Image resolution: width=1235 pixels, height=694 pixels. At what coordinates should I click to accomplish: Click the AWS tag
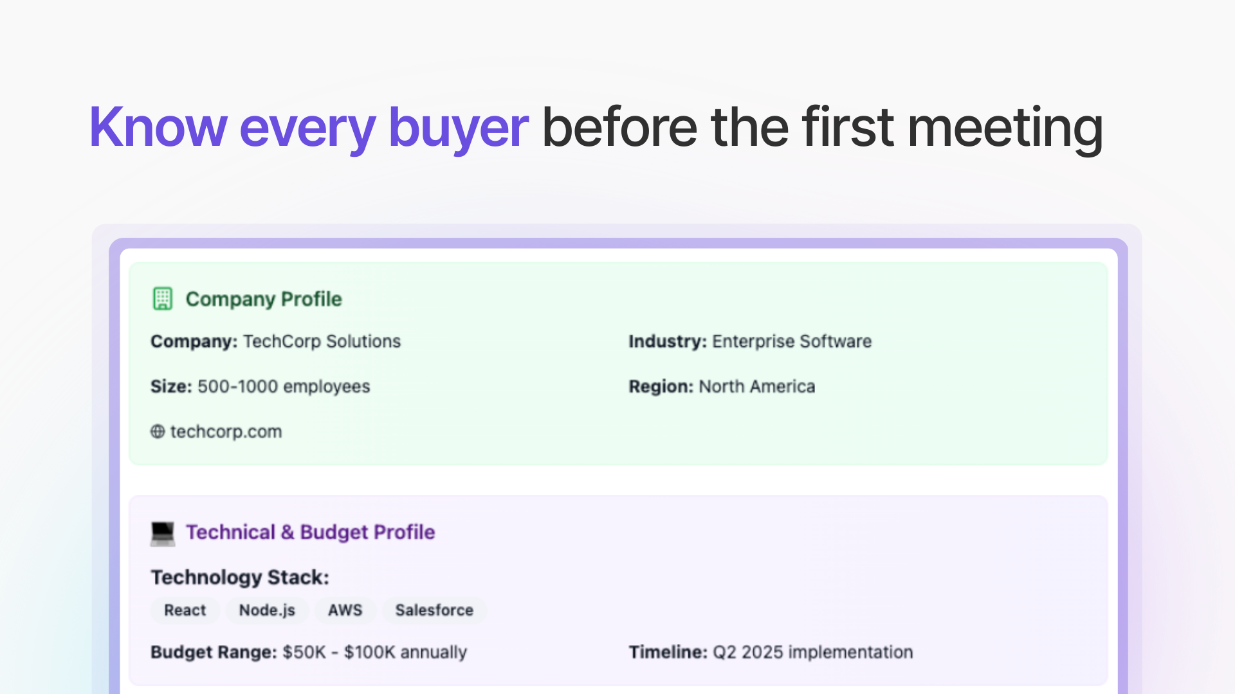pyautogui.click(x=345, y=610)
